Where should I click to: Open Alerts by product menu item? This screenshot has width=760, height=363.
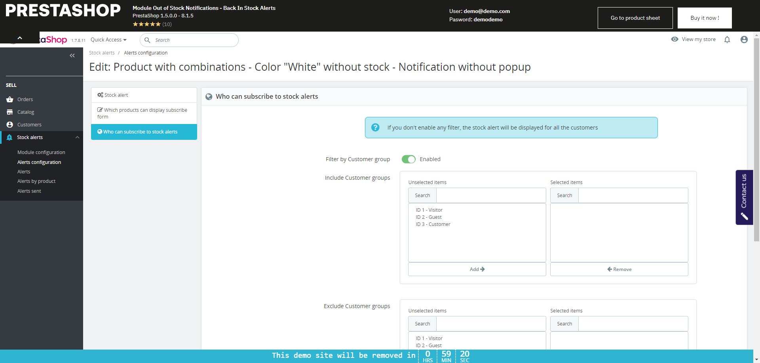click(36, 181)
